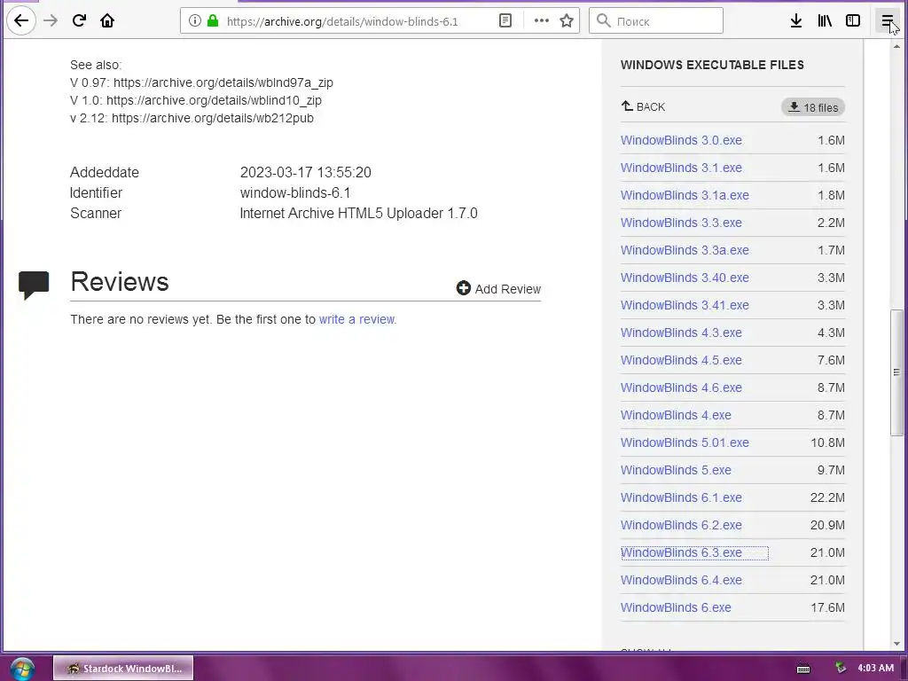This screenshot has width=908, height=681.
Task: Download WindowBlinds 3.40.exe
Action: (x=685, y=278)
